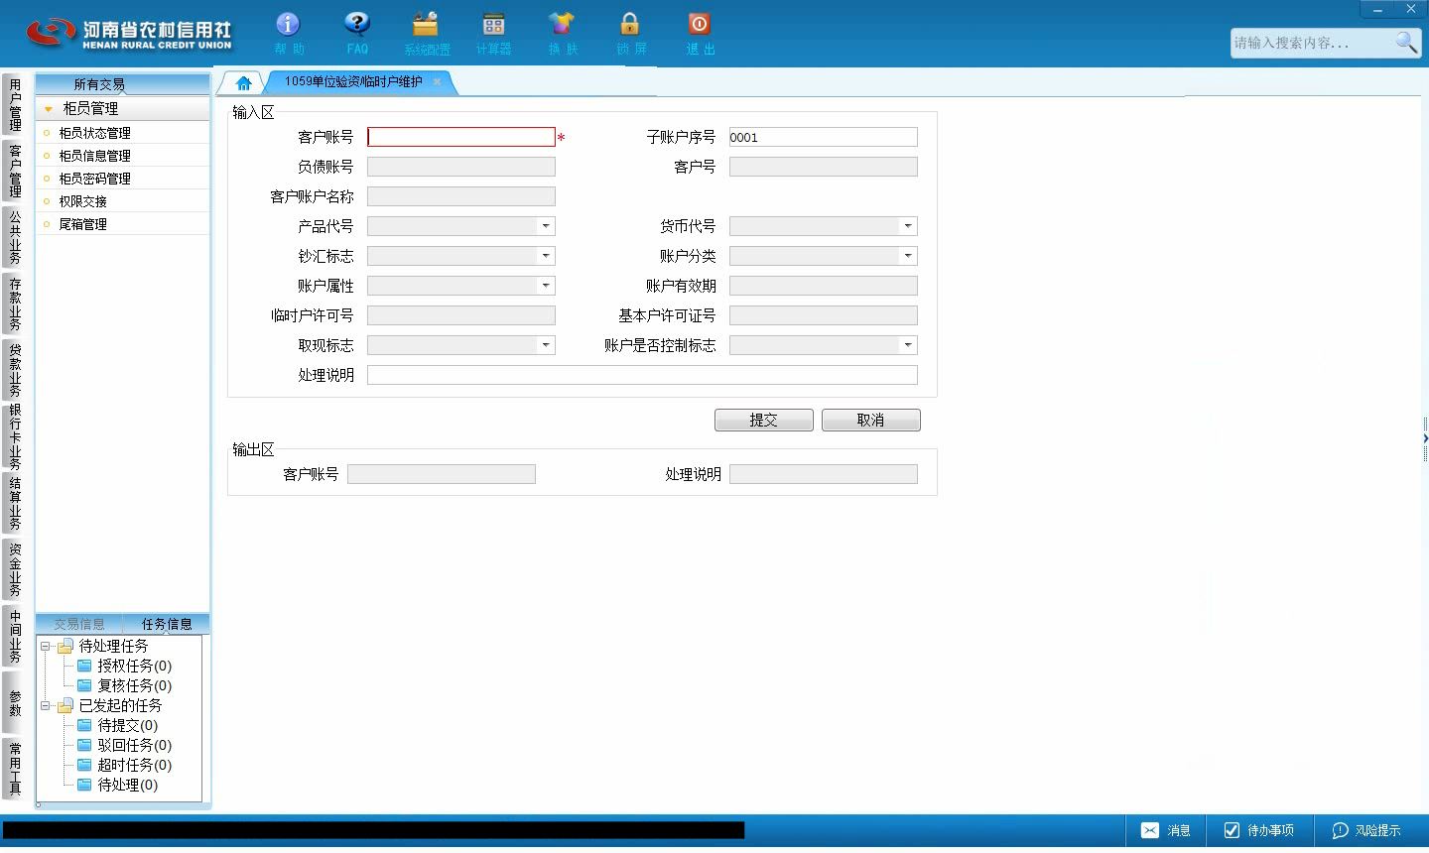Expand the right-edge panel arrow
The image size is (1429, 853).
point(1425,437)
